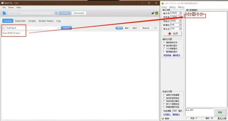Open the NONE parity dropdown
Screen dimensions: 228x121
[180, 21]
